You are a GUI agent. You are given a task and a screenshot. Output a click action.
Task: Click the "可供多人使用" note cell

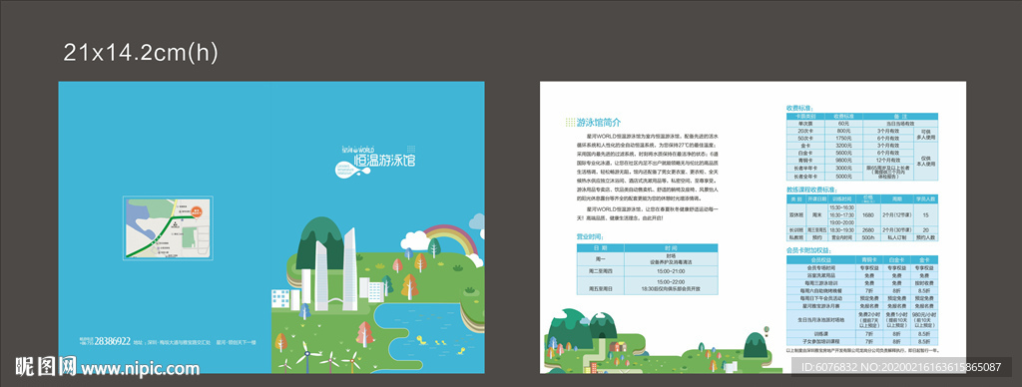click(925, 135)
